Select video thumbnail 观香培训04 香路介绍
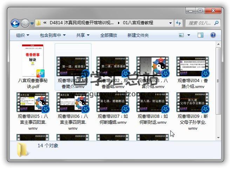The height and width of the screenshot is (169, 231). [x=193, y=67]
